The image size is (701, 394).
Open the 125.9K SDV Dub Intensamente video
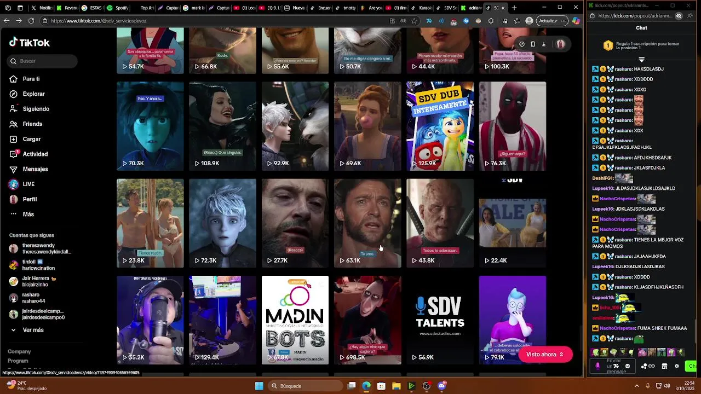tap(440, 126)
